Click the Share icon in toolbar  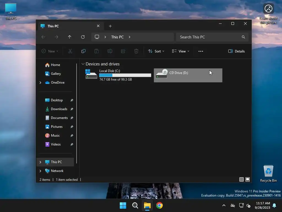[123, 51]
